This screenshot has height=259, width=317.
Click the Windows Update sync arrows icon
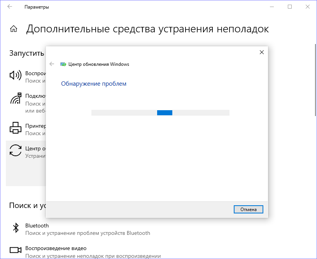coord(16,150)
